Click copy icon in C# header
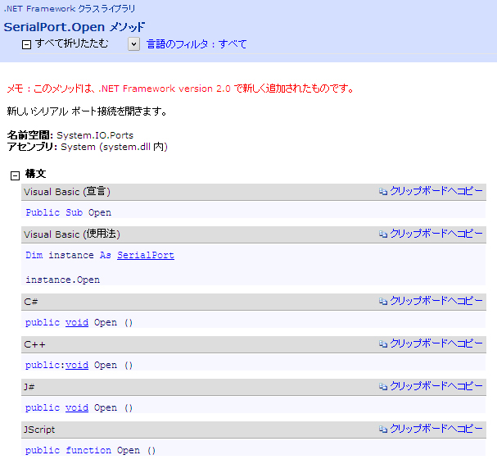This screenshot has width=497, height=464. (x=383, y=301)
